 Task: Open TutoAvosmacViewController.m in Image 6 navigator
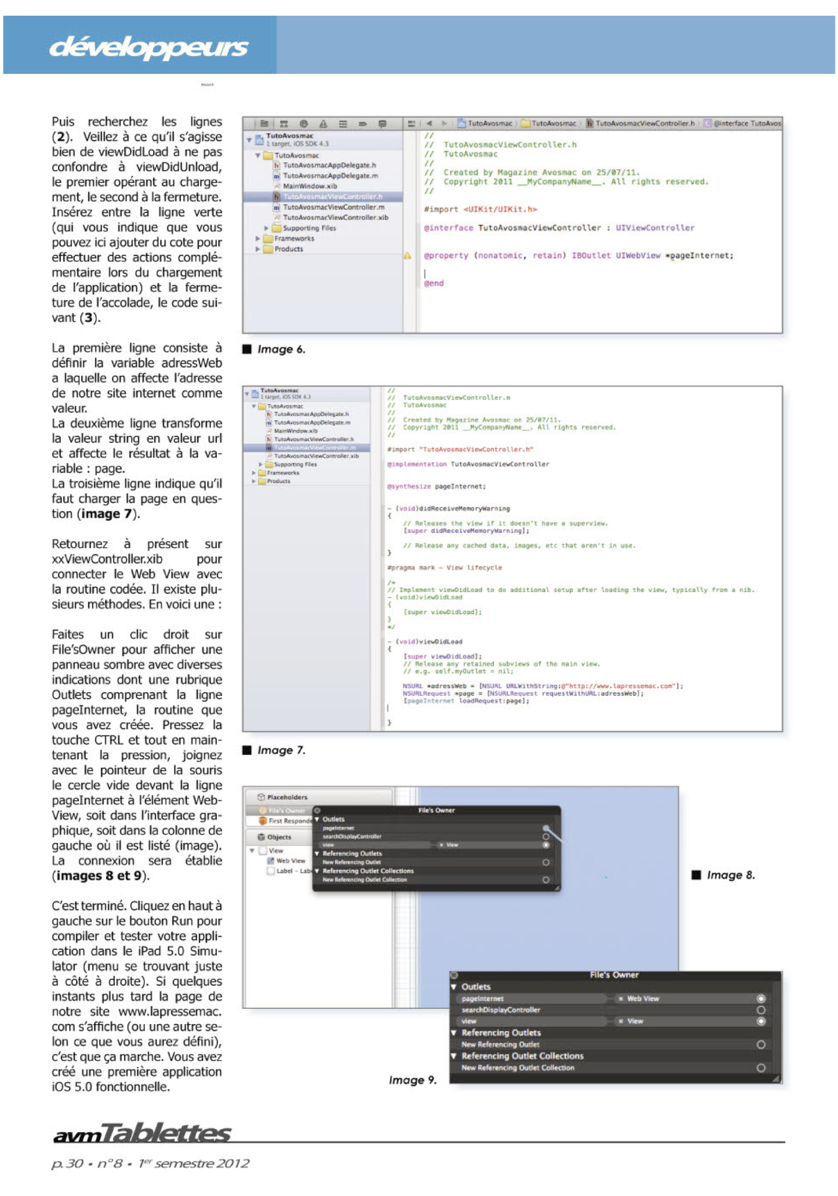pos(329,207)
